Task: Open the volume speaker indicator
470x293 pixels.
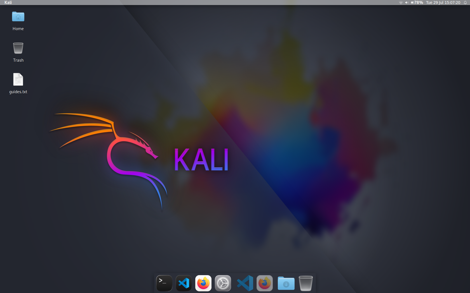Action: [406, 3]
